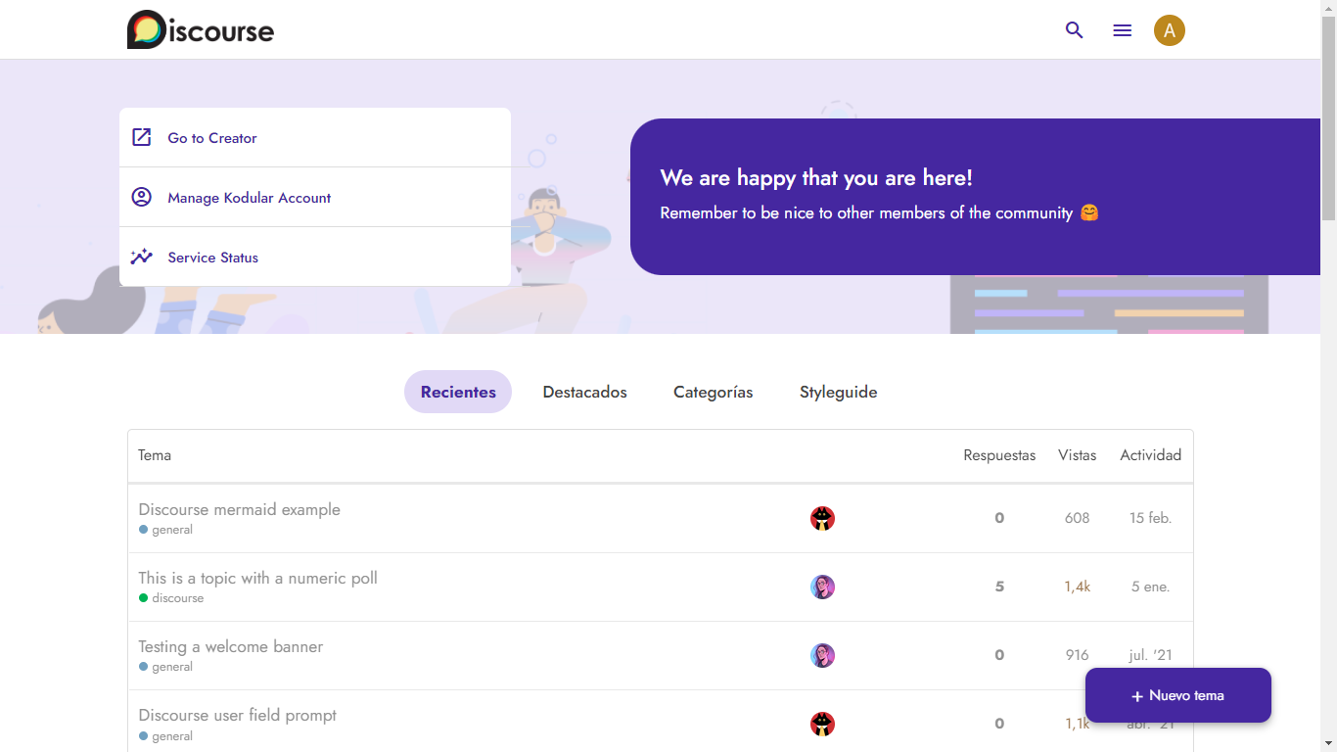Click the page vertical scrollbar

click(1328, 392)
